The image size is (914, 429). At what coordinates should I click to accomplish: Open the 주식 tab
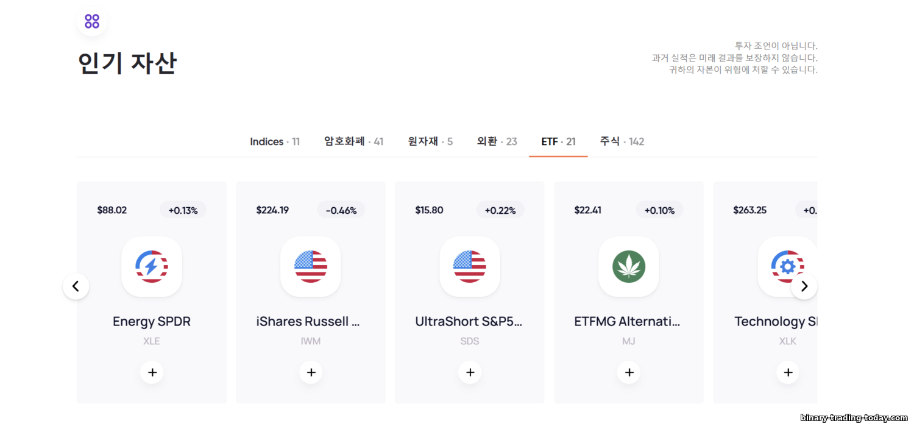622,141
